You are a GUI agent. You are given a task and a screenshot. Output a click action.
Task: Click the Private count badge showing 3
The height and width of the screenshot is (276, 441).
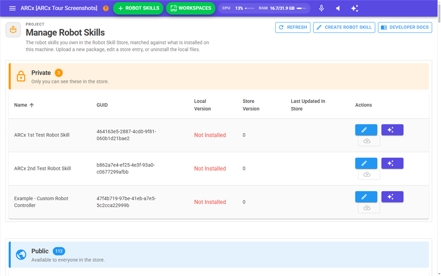59,72
